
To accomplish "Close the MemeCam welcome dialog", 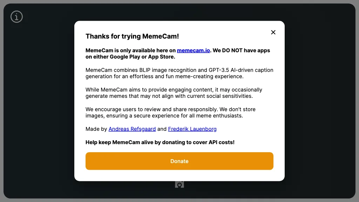I will point(273,32).
